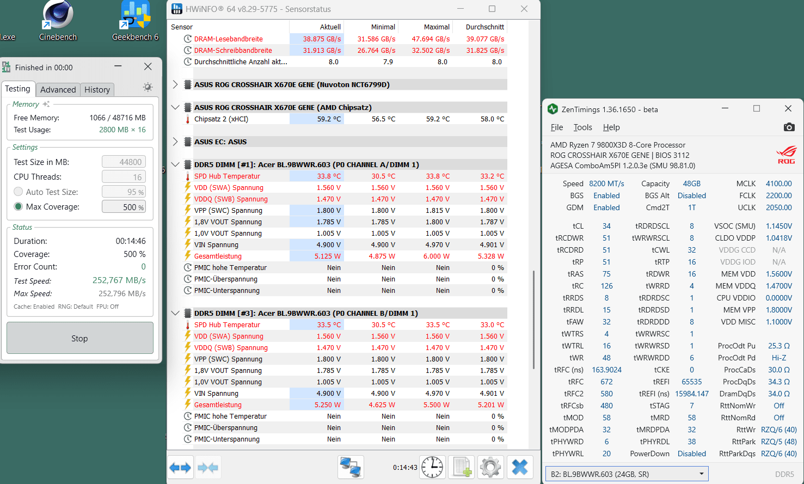Viewport: 804px width, 484px height.
Task: Click the thermometer icon beside Chipsatz 2 (xHCI)
Action: (187, 119)
